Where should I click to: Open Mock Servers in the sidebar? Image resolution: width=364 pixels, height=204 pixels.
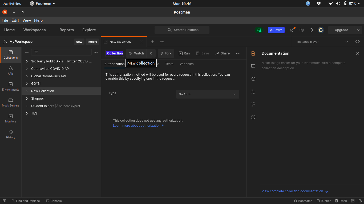click(11, 103)
